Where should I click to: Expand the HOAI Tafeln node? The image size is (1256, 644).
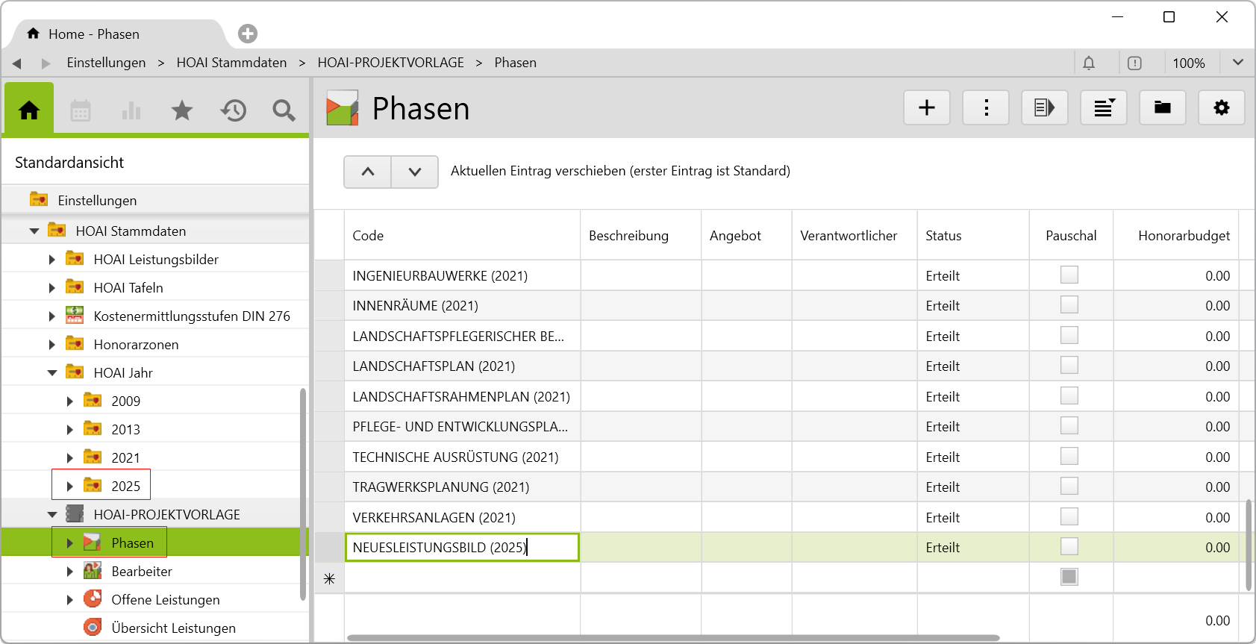(51, 288)
